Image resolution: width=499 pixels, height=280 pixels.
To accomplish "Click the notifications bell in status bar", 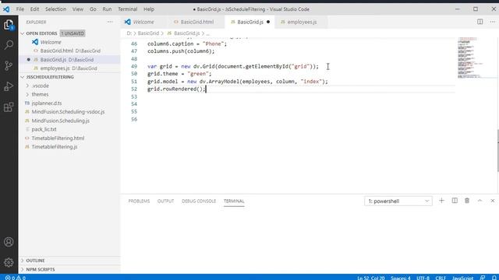I will pos(494,278).
